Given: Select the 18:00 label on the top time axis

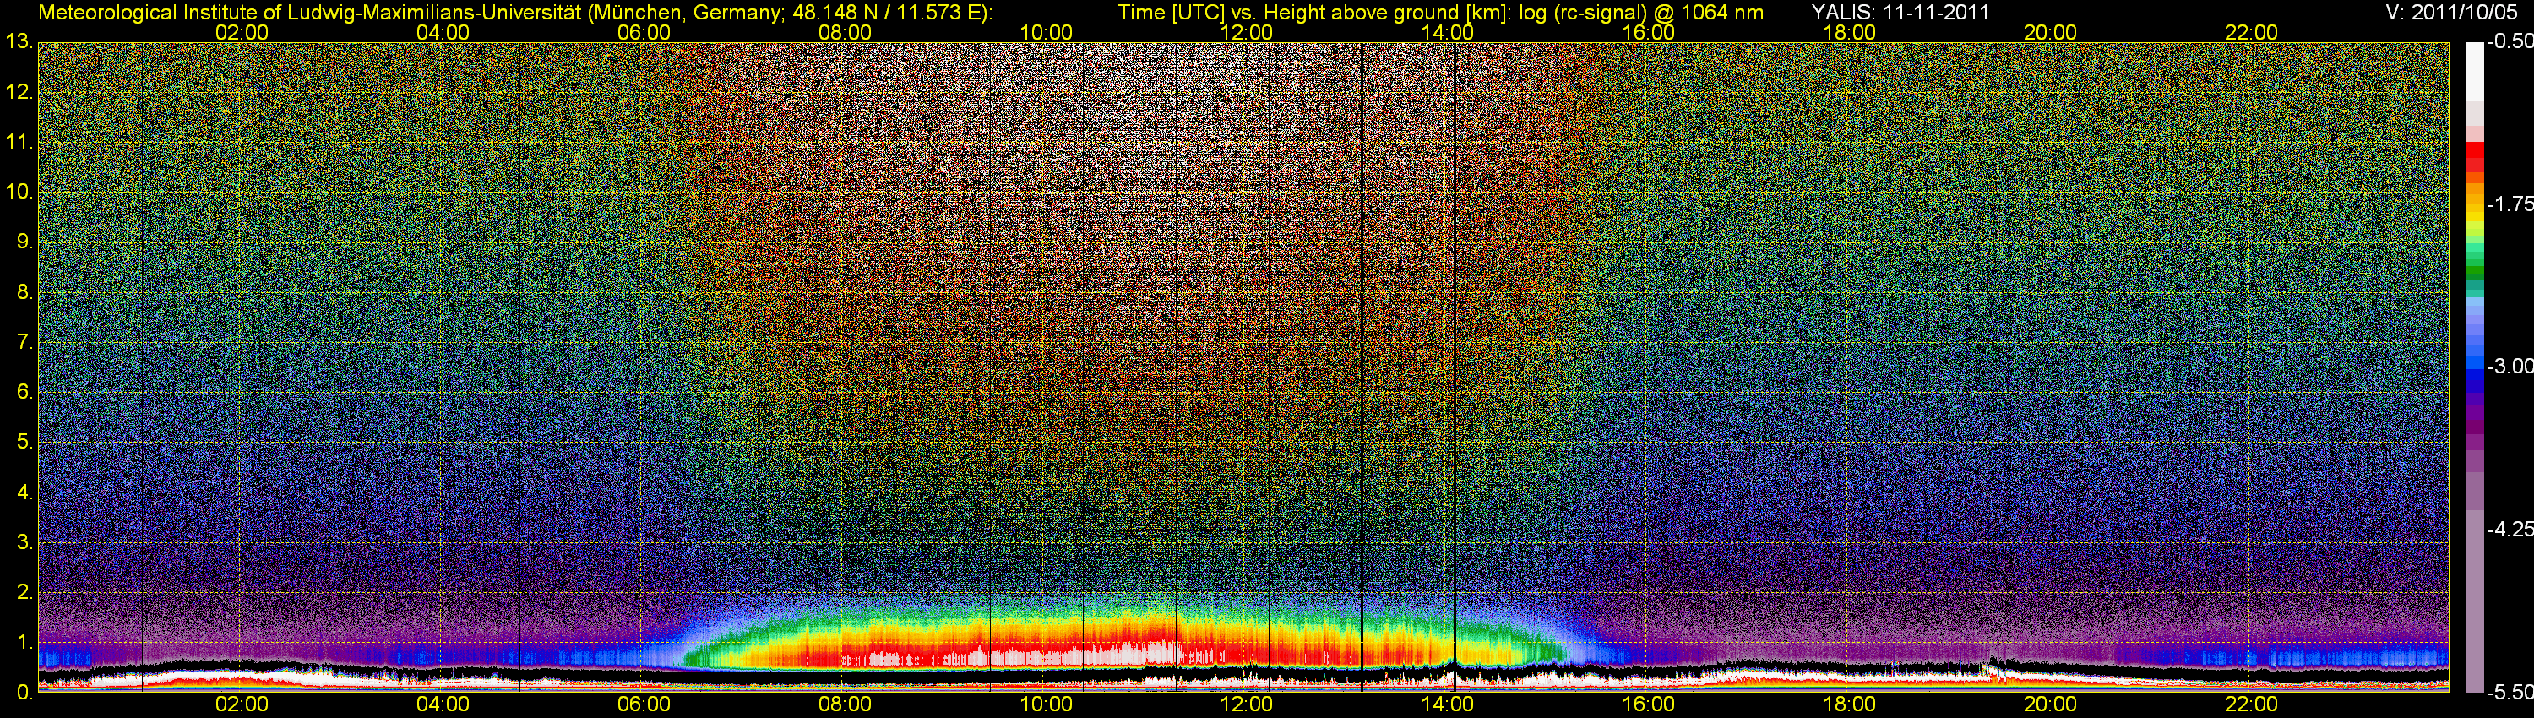Looking at the screenshot, I should [x=1849, y=32].
